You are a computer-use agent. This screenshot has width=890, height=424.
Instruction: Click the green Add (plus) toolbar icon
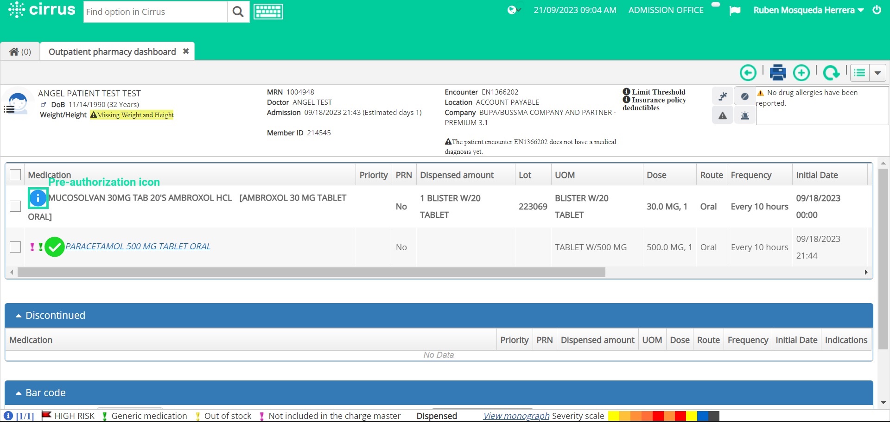point(802,73)
